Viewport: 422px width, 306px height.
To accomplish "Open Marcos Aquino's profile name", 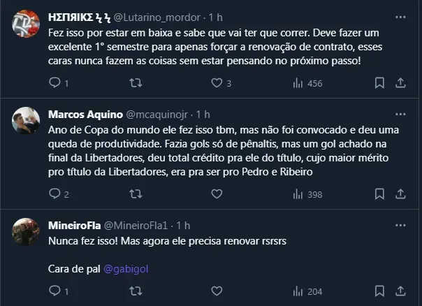I will 85,114.
